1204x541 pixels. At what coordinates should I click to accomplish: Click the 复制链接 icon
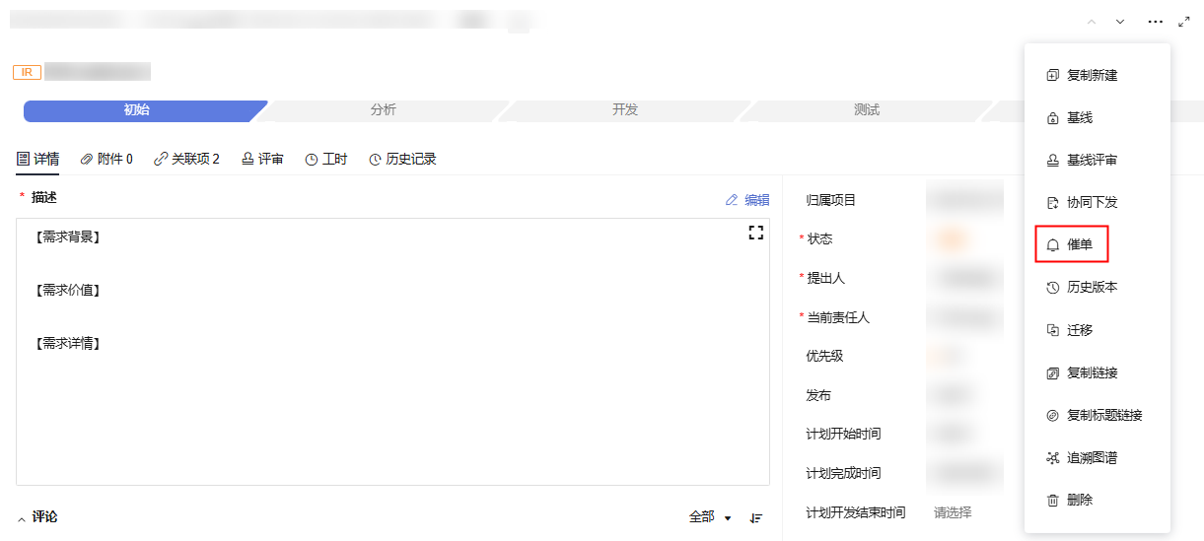[1052, 373]
